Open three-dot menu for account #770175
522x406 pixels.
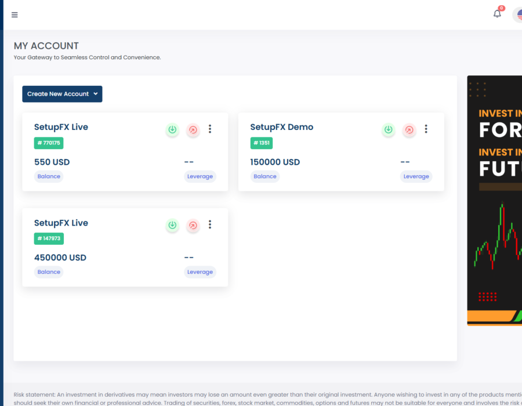pos(210,129)
